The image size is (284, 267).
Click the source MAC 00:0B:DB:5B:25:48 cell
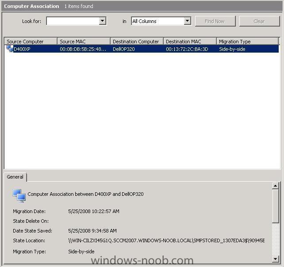point(83,49)
